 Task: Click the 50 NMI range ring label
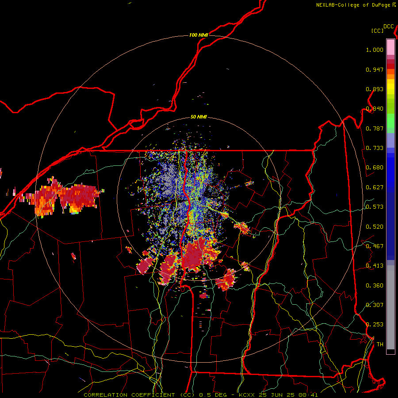[199, 117]
